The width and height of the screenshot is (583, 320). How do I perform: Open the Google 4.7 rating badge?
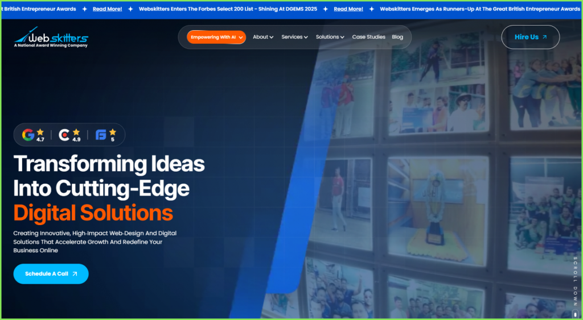(x=33, y=135)
